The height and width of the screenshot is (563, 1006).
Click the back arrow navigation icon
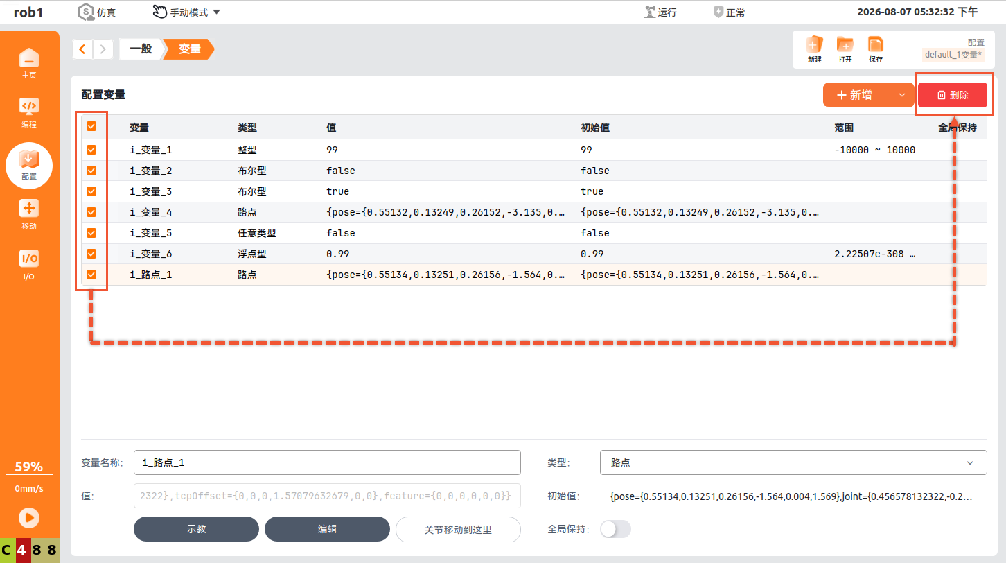82,49
